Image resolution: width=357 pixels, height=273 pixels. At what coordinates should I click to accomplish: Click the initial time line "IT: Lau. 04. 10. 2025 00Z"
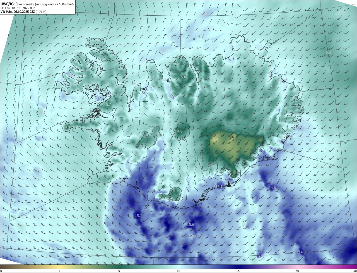(x=18, y=8)
